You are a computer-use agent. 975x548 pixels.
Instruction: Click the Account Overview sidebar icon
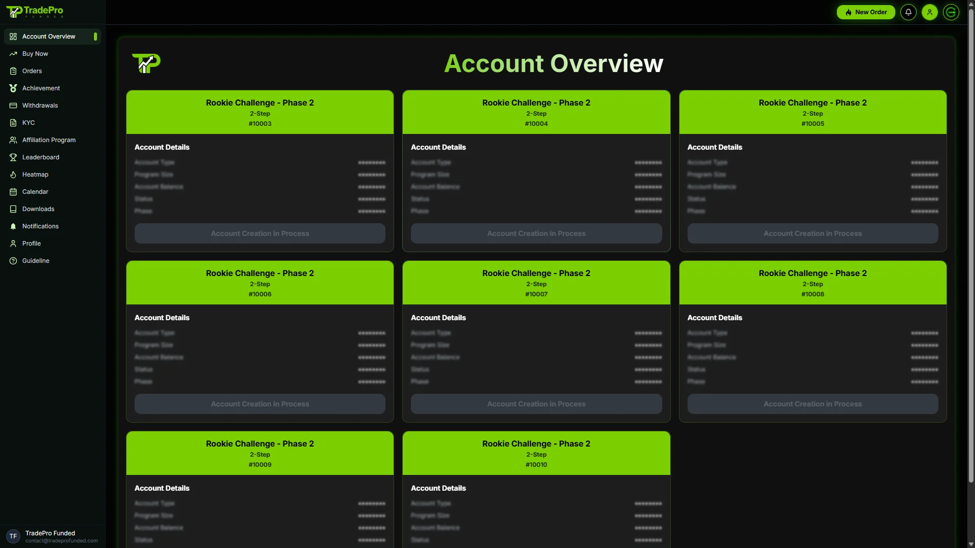tap(13, 37)
